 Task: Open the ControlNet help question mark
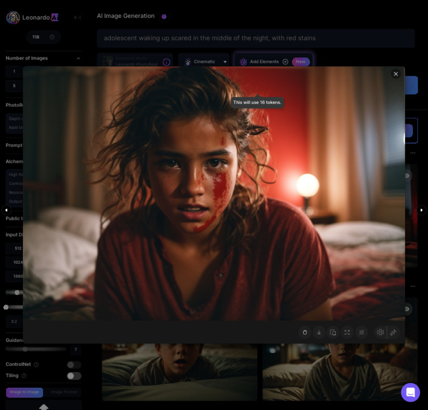pos(36,364)
